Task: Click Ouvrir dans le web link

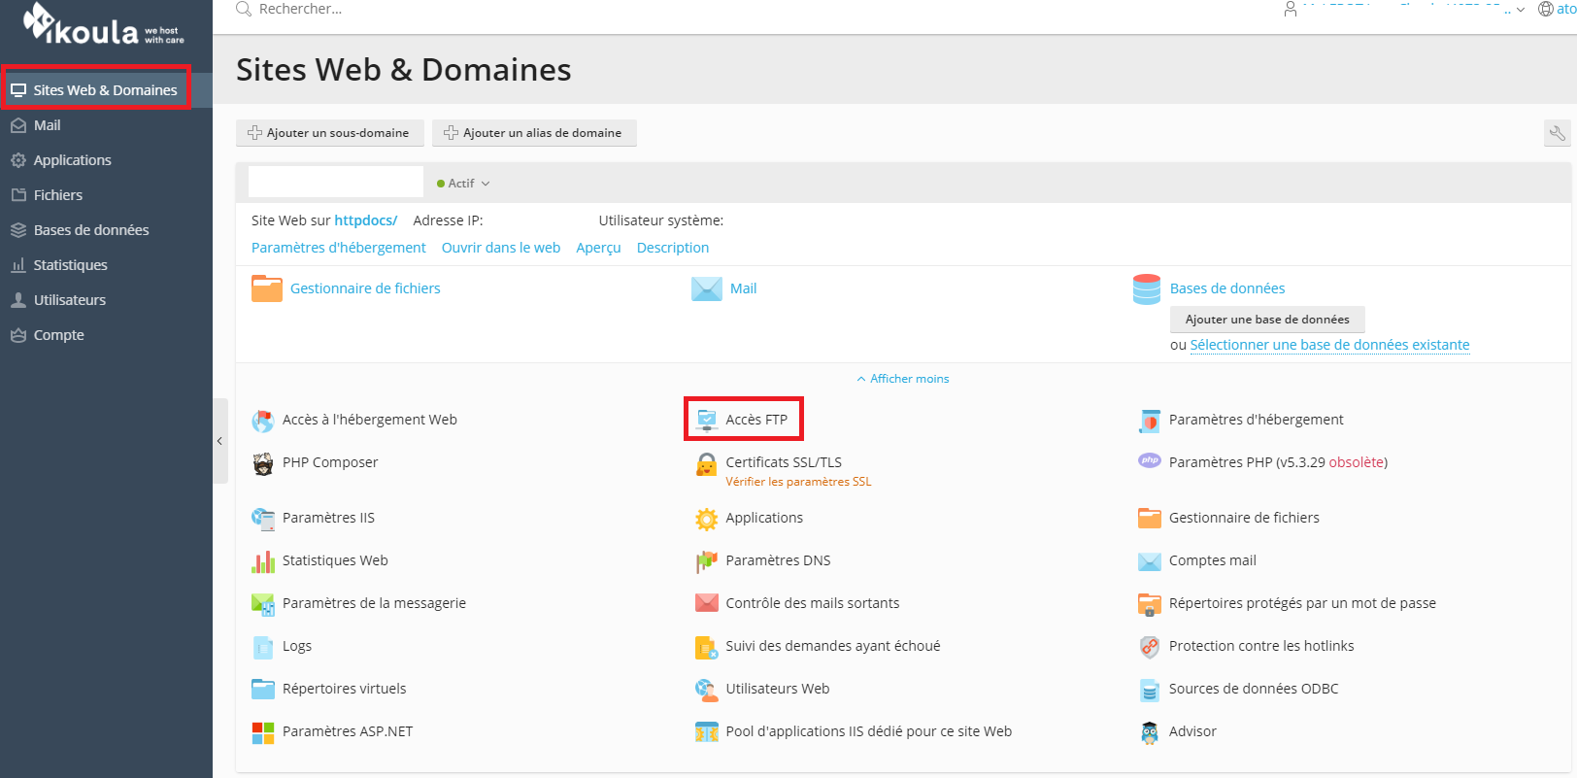Action: pos(501,248)
